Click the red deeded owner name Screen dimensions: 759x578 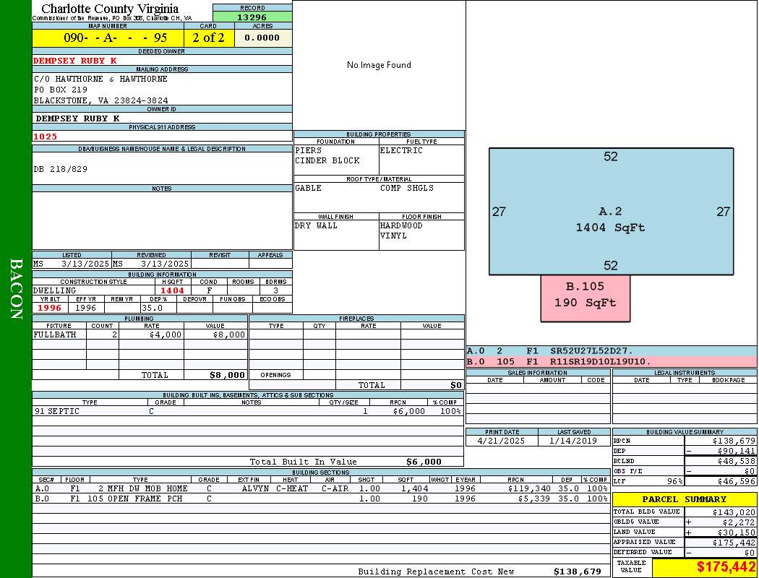[75, 61]
